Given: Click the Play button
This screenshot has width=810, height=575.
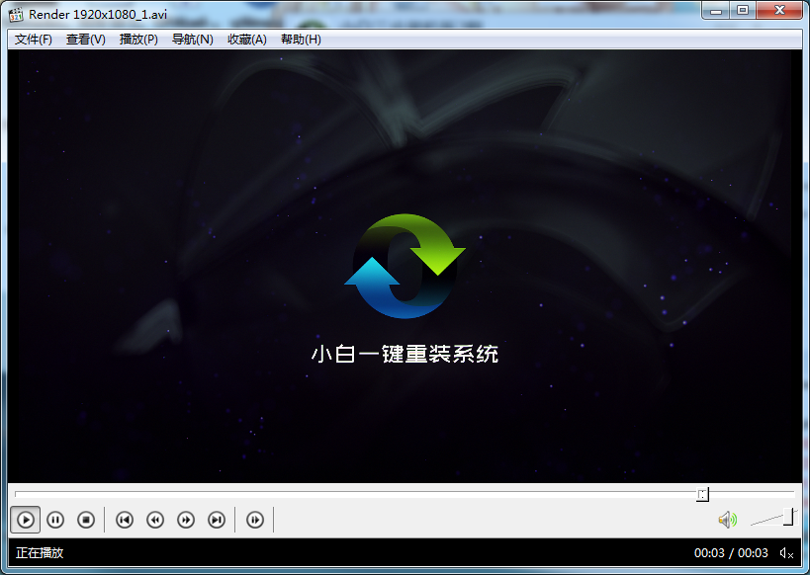Looking at the screenshot, I should coord(26,520).
